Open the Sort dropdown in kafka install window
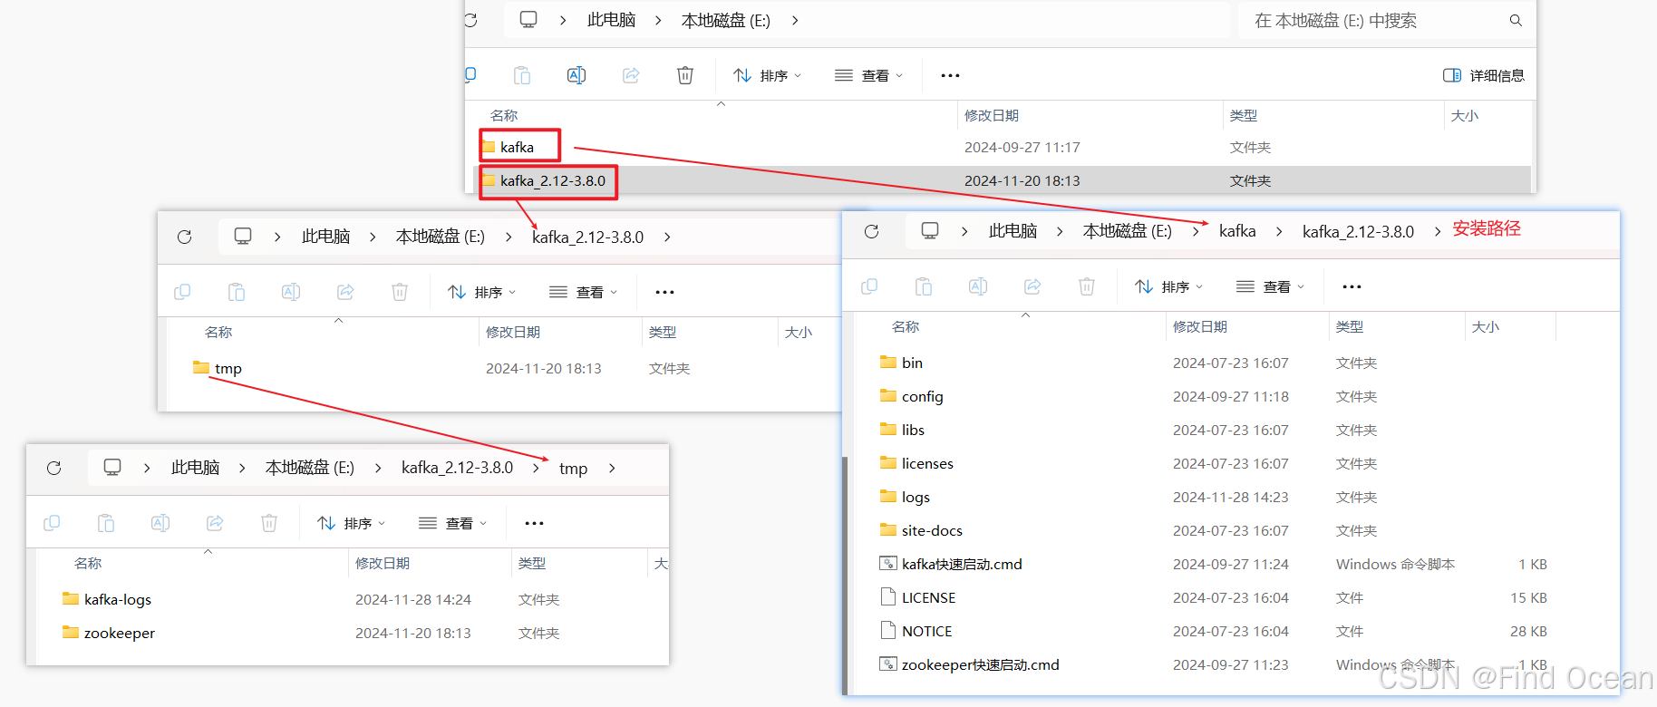 coord(1169,286)
